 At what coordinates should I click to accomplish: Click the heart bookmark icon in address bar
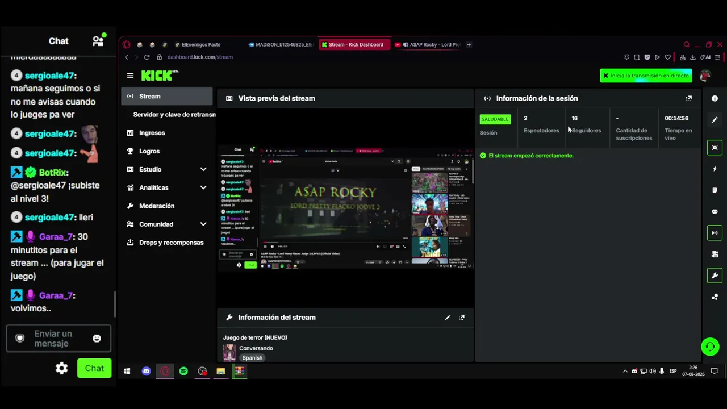(x=668, y=57)
